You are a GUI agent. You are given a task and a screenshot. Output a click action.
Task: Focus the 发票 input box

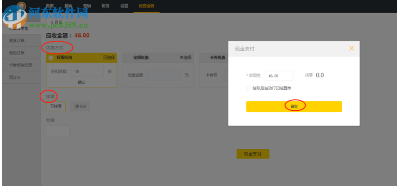tap(57, 131)
